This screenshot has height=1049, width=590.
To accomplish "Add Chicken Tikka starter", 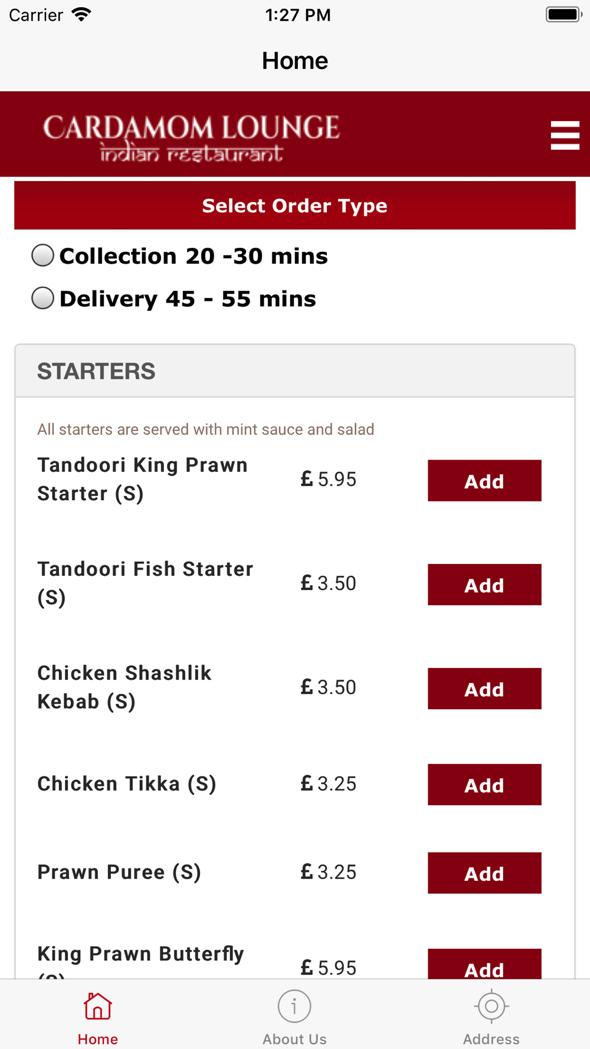I will coord(484,784).
